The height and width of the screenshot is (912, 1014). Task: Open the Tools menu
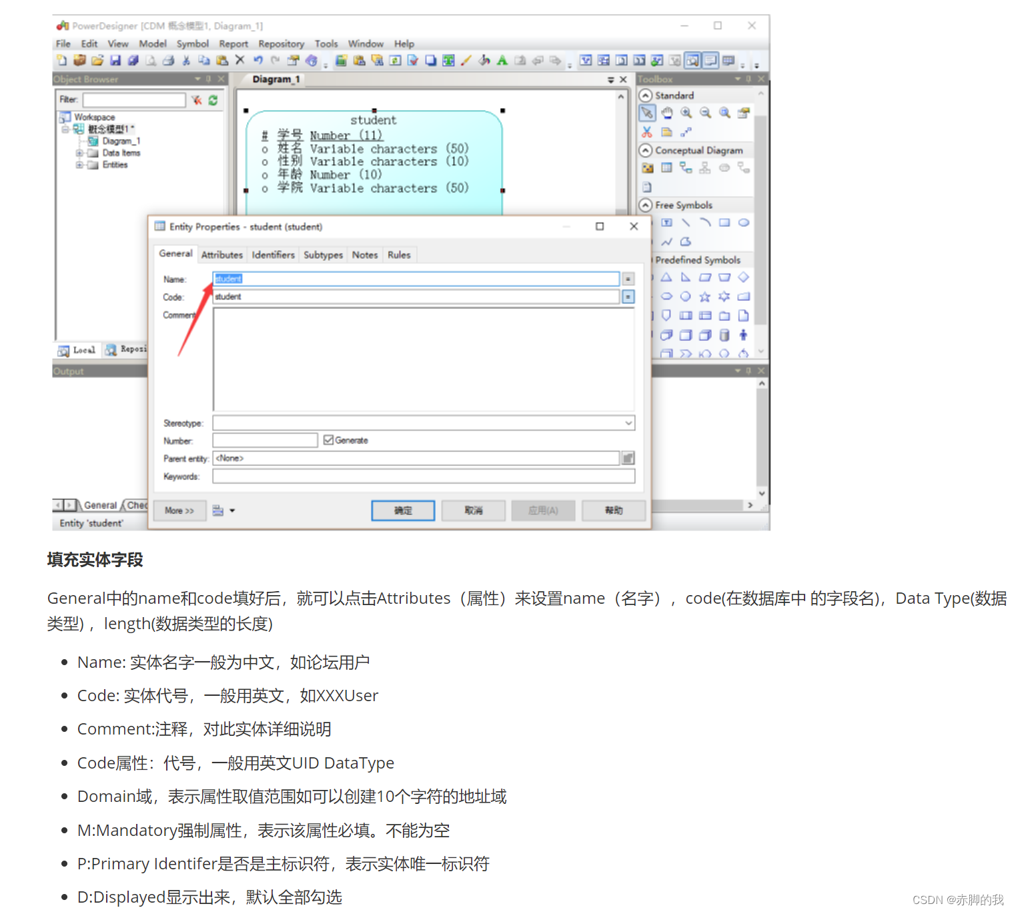click(326, 43)
